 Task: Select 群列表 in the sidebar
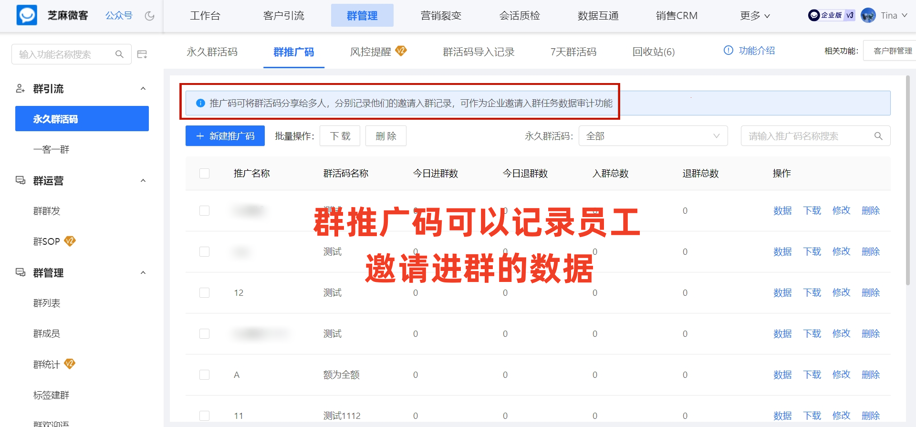tap(47, 303)
